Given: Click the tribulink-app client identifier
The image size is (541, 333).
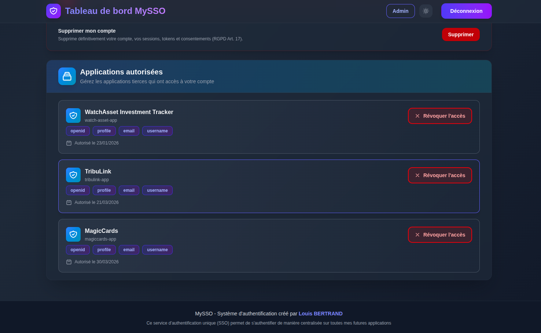Looking at the screenshot, I should [97, 180].
